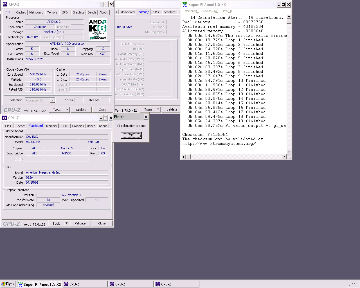The height and width of the screenshot is (288, 360).
Task: Switch to the Graphics tab in the CPU tab window
Action: coord(78,12)
